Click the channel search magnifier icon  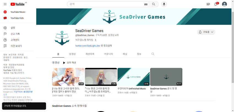[x=153, y=54]
